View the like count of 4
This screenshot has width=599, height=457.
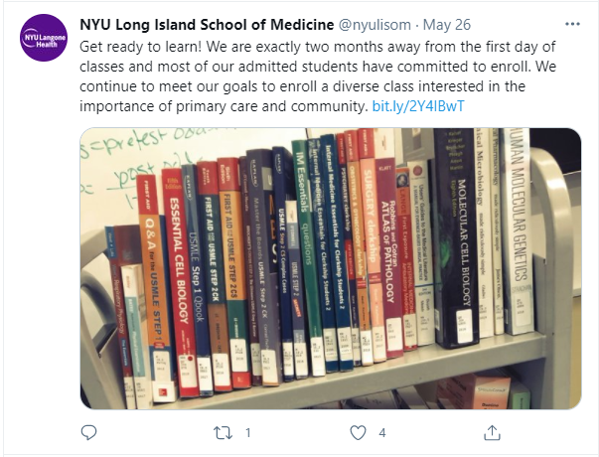(381, 432)
